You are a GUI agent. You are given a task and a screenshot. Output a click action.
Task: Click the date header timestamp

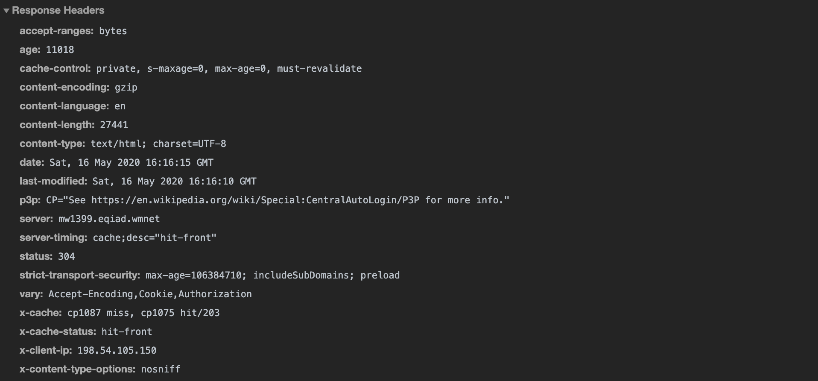click(131, 163)
